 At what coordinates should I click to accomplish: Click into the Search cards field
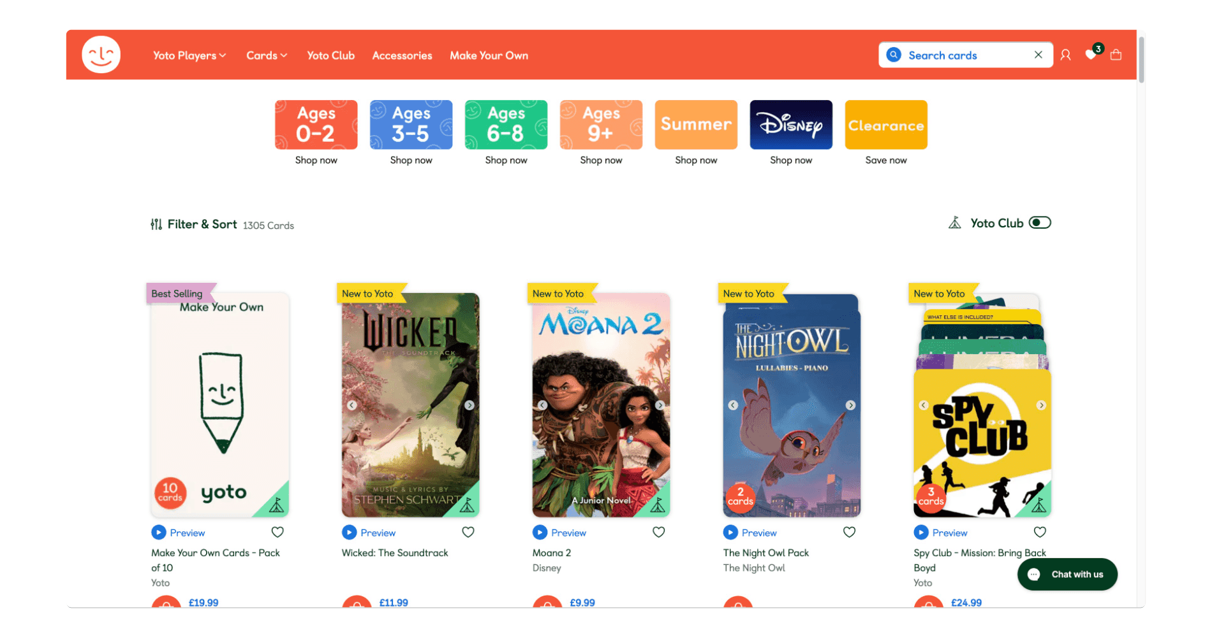[966, 55]
